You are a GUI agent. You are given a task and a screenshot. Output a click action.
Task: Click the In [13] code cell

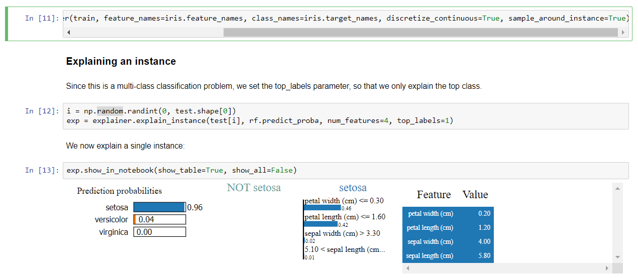[346, 171]
